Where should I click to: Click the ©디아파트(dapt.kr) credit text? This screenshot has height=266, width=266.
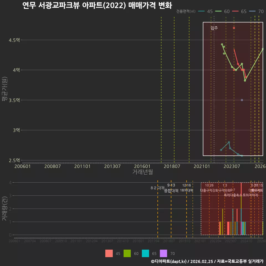169,261
